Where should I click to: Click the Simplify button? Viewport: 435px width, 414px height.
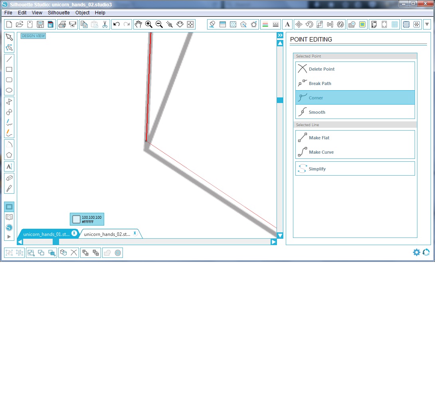[355, 169]
